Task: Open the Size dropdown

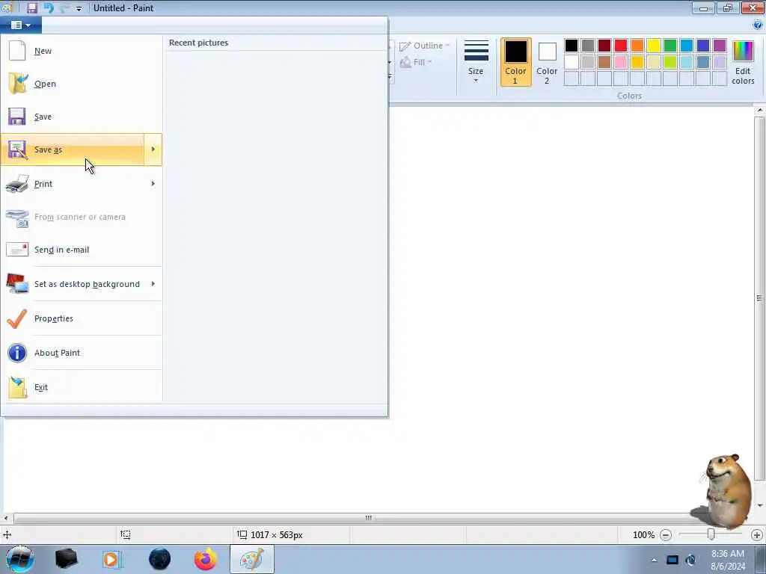Action: coord(476,62)
